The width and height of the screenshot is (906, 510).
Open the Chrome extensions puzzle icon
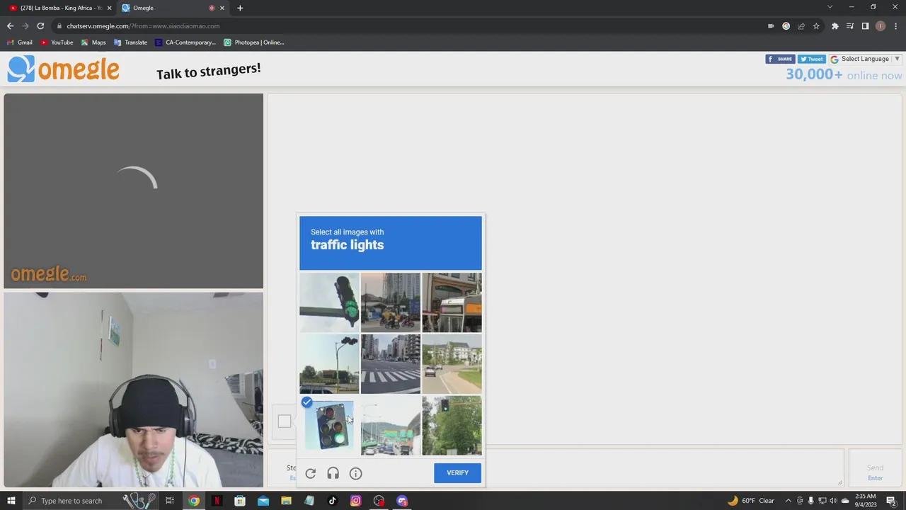(x=835, y=26)
